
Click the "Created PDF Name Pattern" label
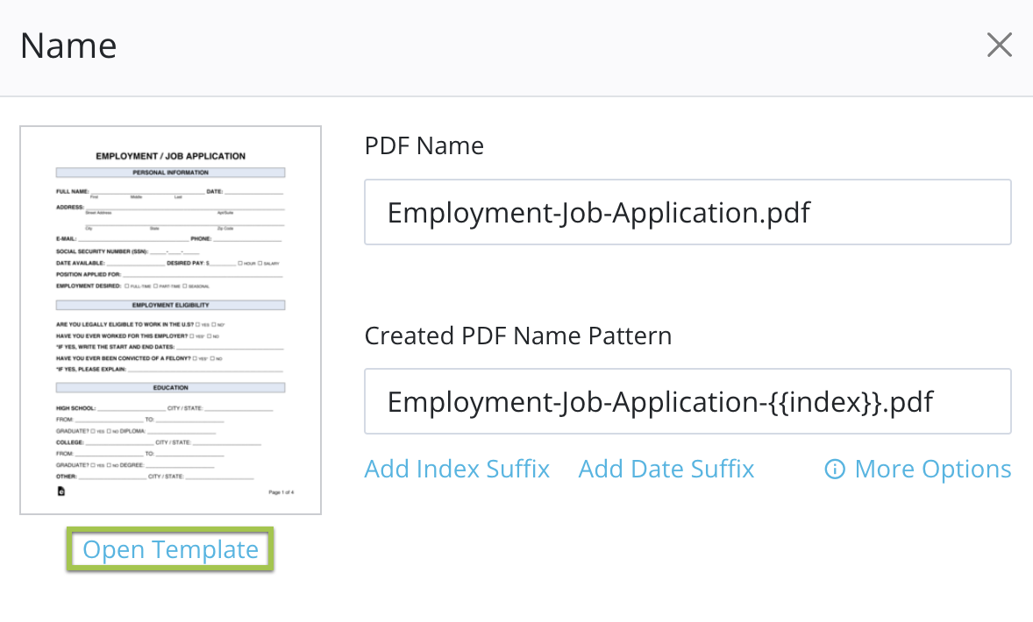pos(517,336)
